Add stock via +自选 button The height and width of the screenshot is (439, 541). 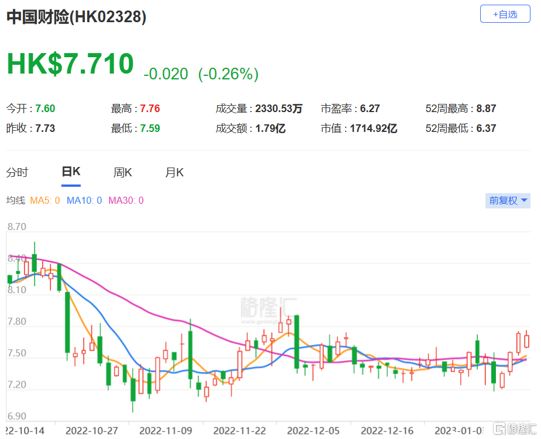[x=505, y=14]
